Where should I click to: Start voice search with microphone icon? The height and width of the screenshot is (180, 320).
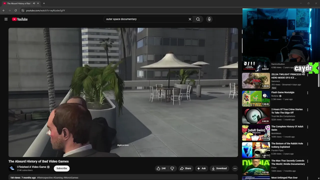click(x=209, y=19)
